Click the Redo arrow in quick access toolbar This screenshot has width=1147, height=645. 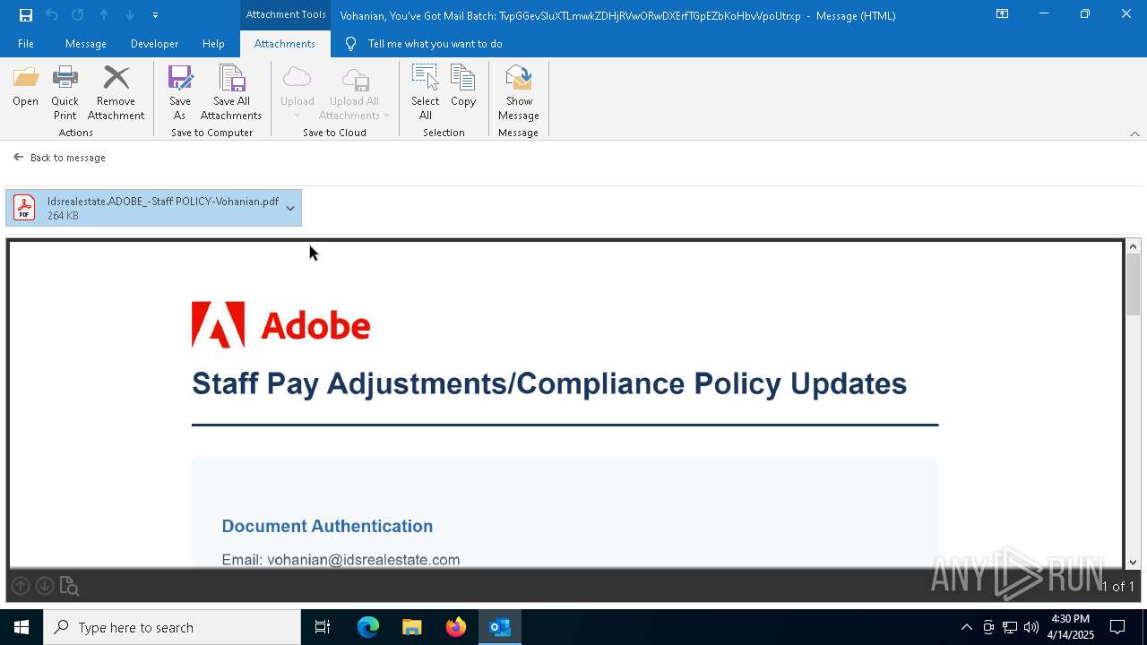pos(78,14)
